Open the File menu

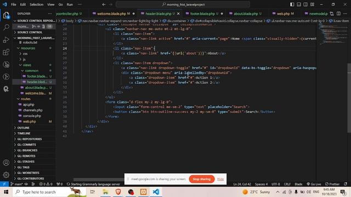[13, 4]
